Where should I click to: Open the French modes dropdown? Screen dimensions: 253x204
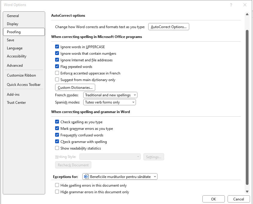(x=110, y=95)
